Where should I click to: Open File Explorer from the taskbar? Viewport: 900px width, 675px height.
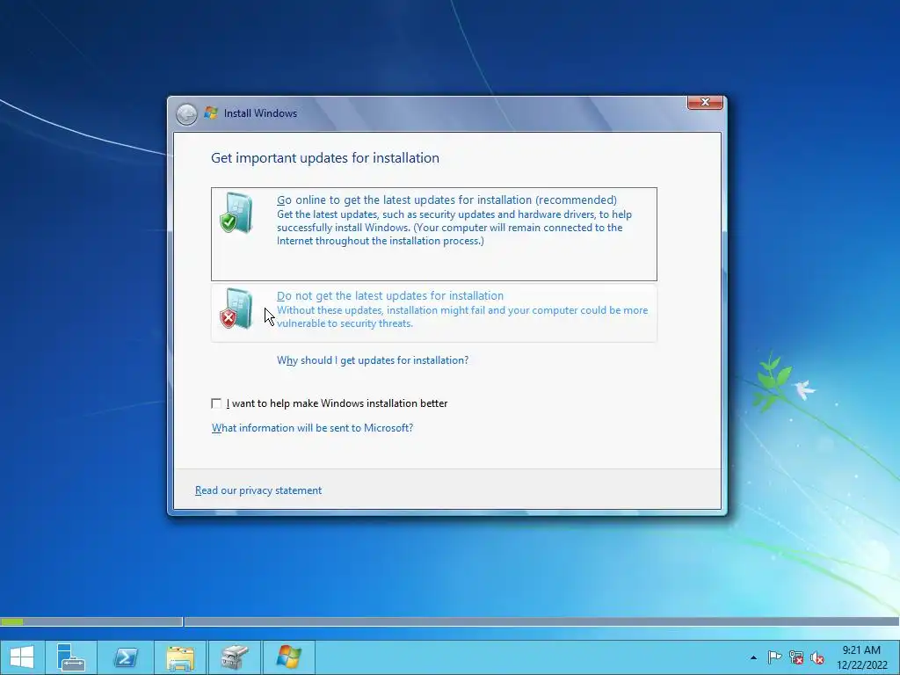coord(179,657)
